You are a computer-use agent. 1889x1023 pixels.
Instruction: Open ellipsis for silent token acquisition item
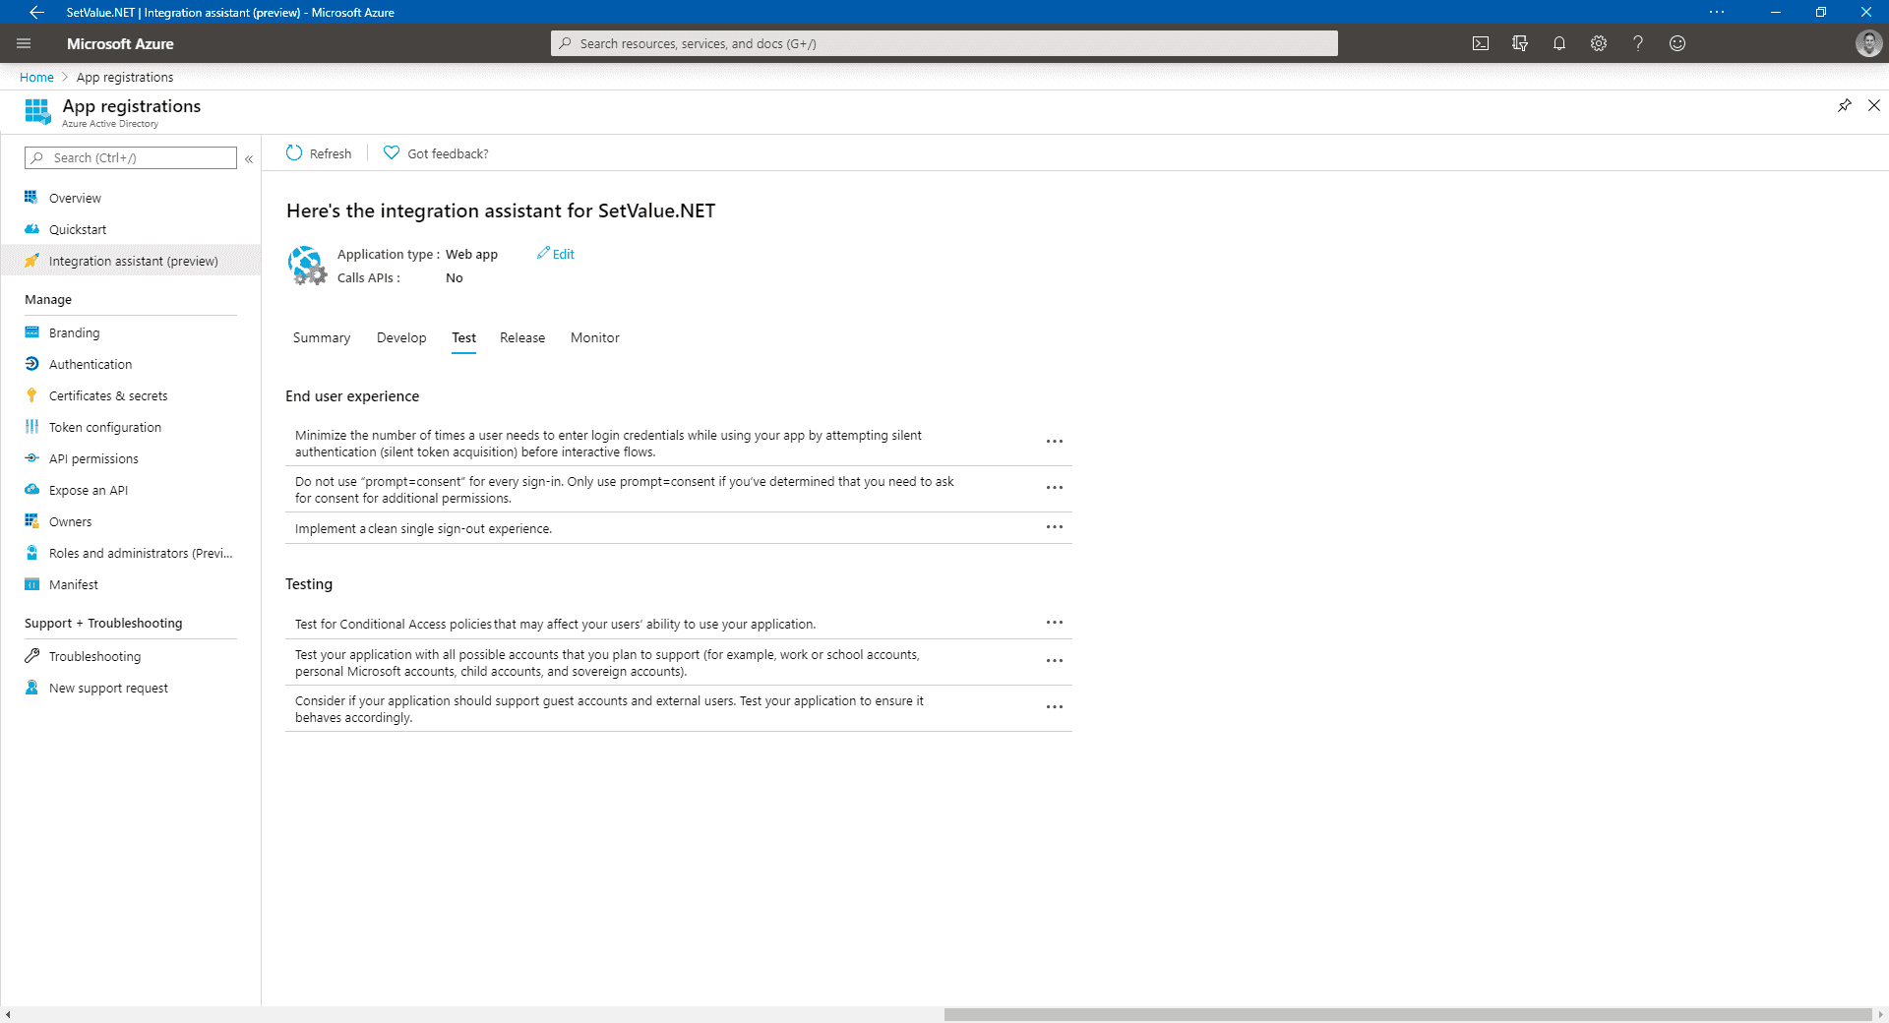click(1055, 442)
